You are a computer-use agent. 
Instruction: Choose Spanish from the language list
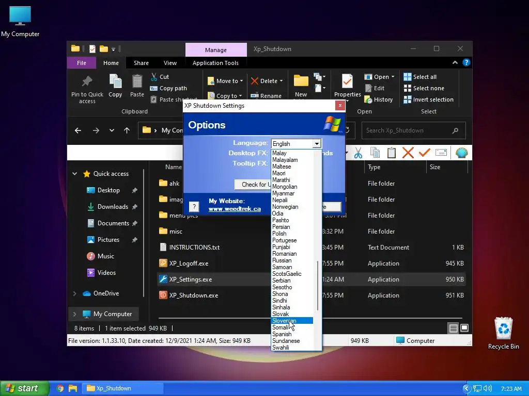tap(292, 334)
